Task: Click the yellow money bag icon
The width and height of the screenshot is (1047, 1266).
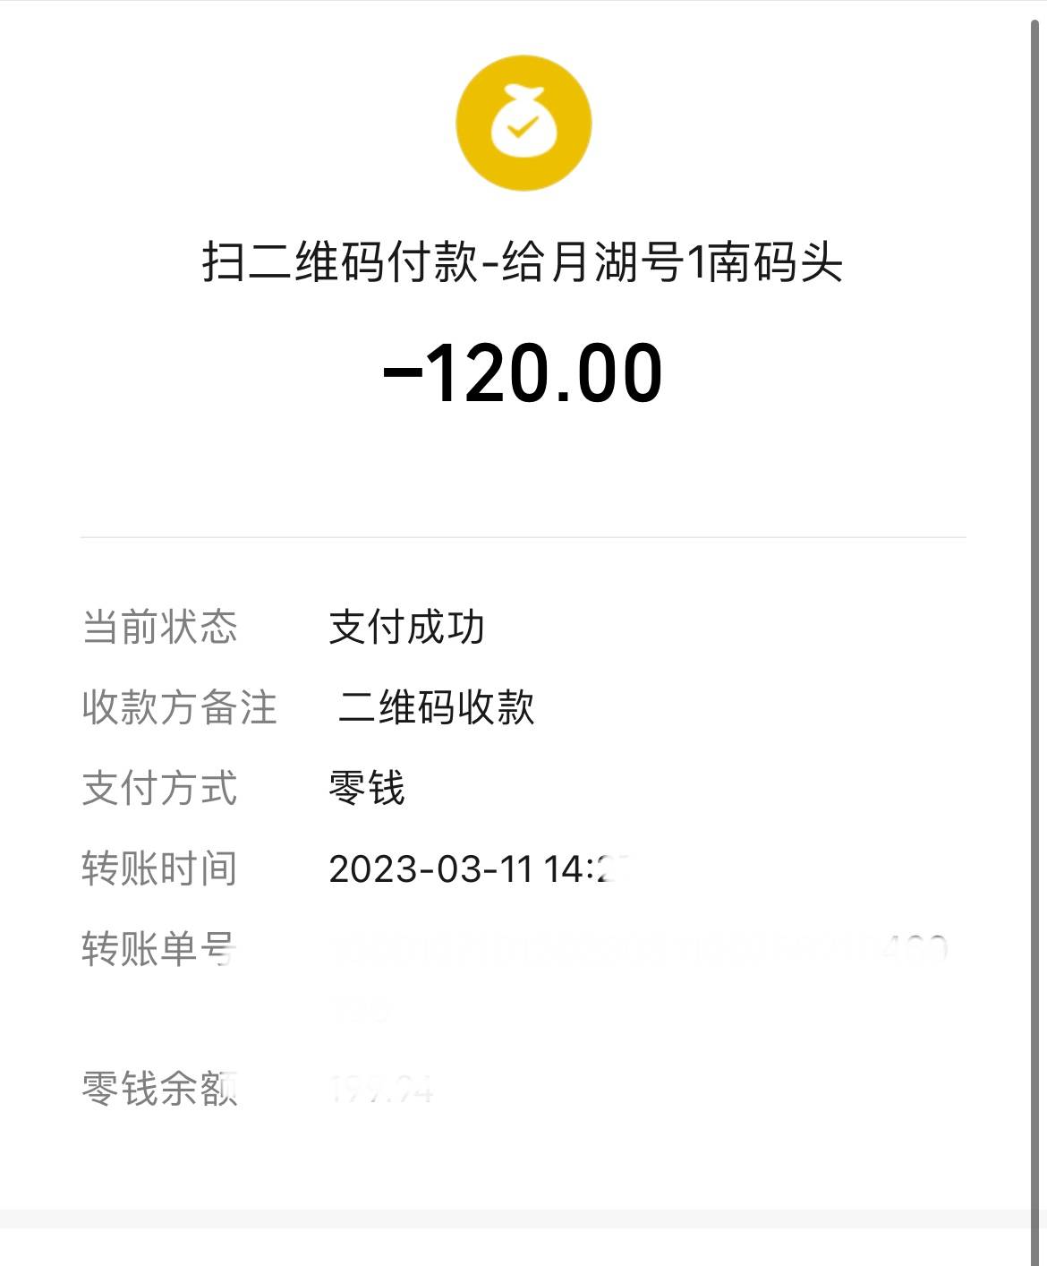Action: (x=523, y=123)
